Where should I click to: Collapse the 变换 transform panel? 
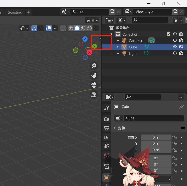115,128
